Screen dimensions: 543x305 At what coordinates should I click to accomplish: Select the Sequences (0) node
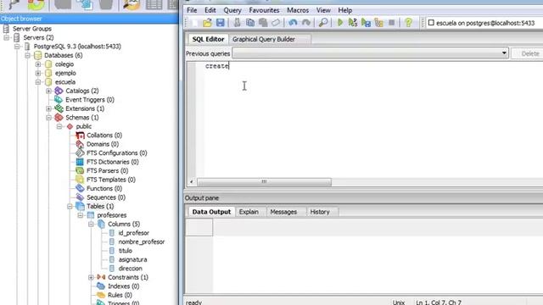tap(106, 197)
